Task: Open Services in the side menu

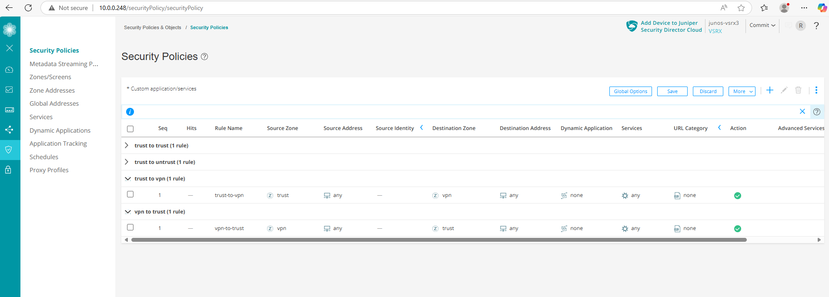Action: click(x=41, y=117)
